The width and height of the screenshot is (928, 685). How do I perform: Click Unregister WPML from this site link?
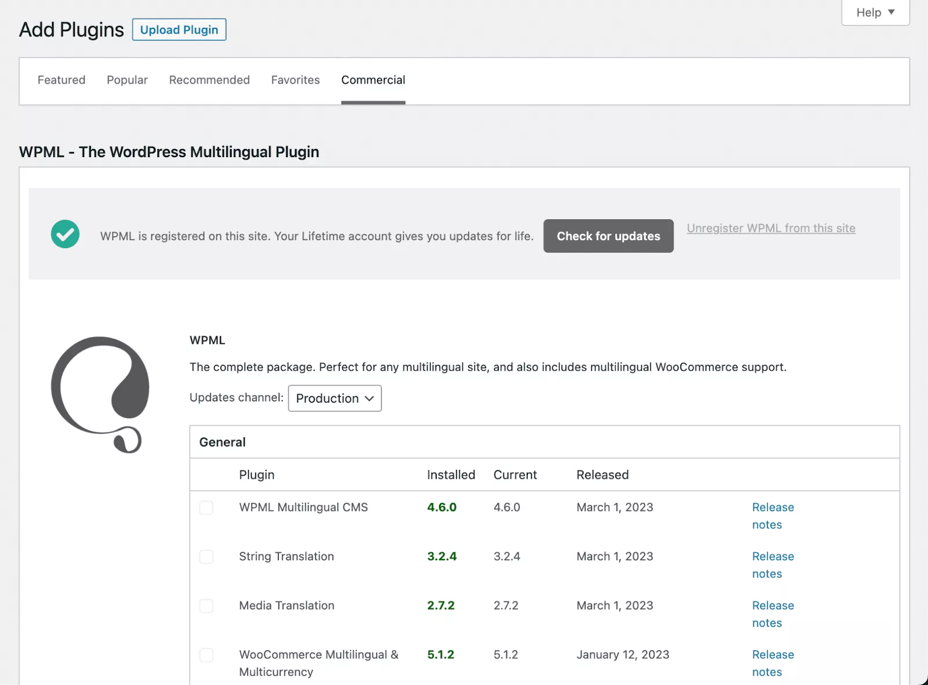click(771, 229)
